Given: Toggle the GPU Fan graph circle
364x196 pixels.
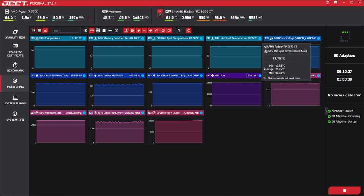Looking at the screenshot, I should pyautogui.click(x=260, y=76).
